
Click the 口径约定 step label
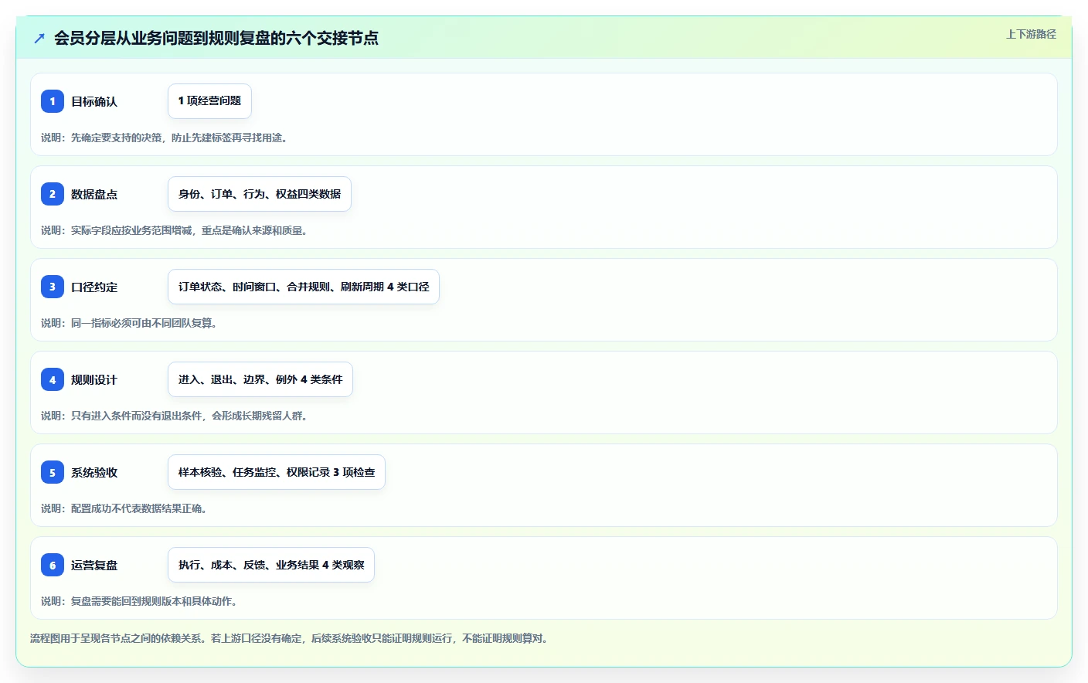pyautogui.click(x=94, y=287)
